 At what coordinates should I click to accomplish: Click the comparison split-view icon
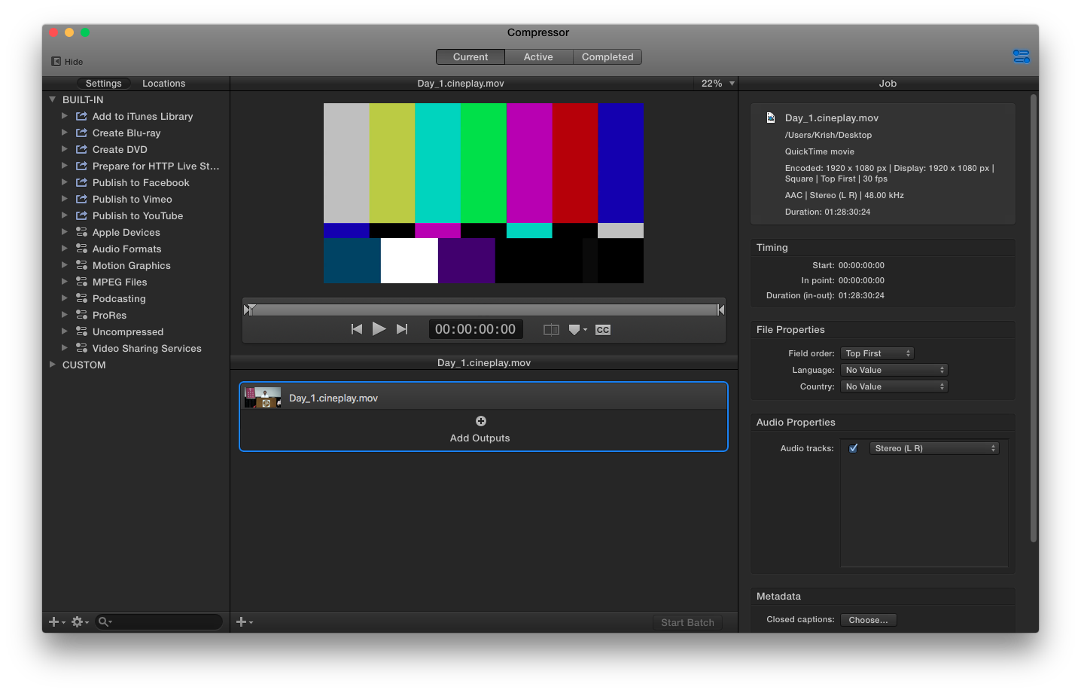pos(551,330)
